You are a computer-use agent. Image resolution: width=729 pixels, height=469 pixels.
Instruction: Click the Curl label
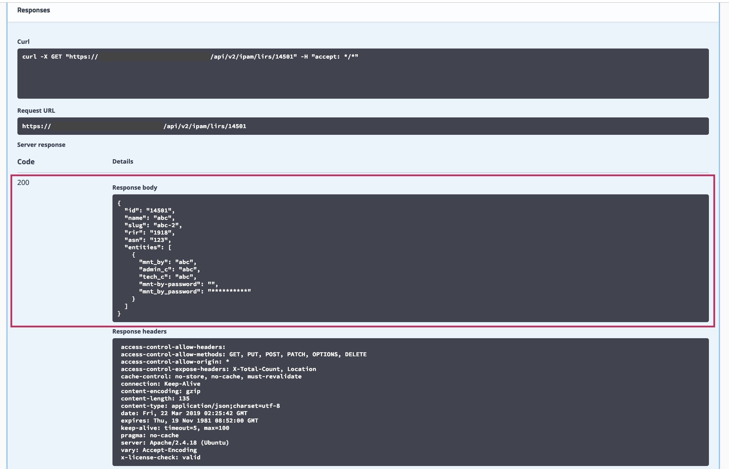click(23, 41)
